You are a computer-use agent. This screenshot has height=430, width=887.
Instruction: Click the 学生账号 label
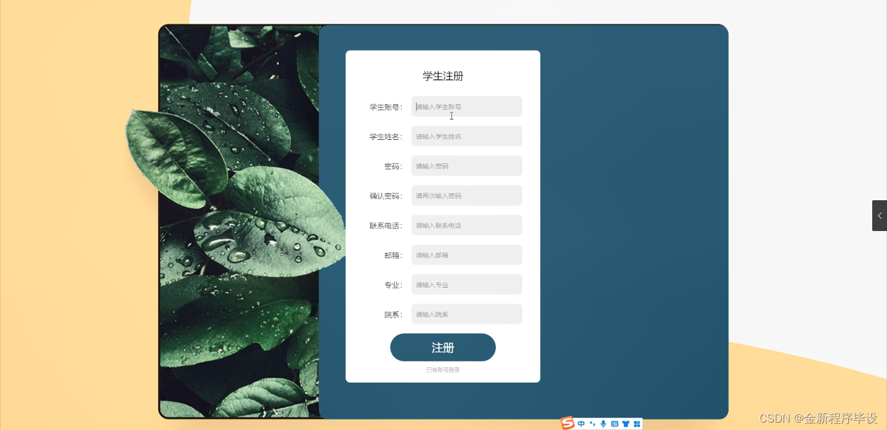click(386, 107)
